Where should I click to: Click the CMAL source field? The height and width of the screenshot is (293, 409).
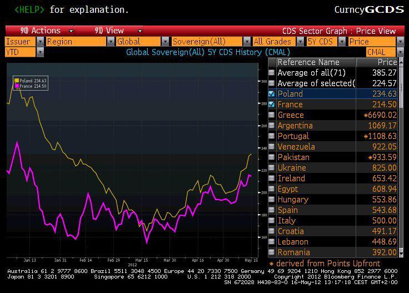click(381, 52)
